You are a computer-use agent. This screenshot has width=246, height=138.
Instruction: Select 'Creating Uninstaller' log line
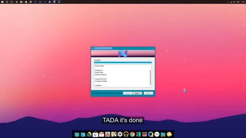pos(101,81)
